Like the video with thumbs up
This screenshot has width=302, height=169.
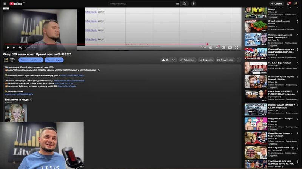[165, 60]
